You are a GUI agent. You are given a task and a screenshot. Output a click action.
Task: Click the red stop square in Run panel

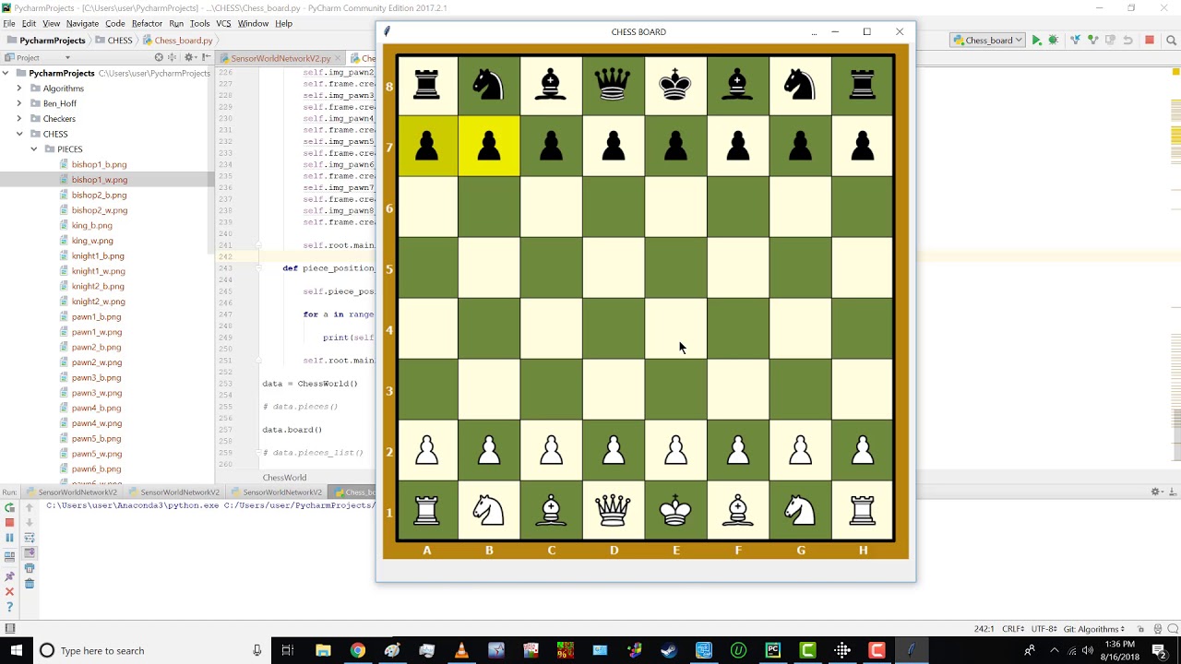pos(9,522)
